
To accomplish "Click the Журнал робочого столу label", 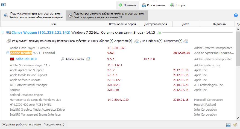I will click(22, 124).
